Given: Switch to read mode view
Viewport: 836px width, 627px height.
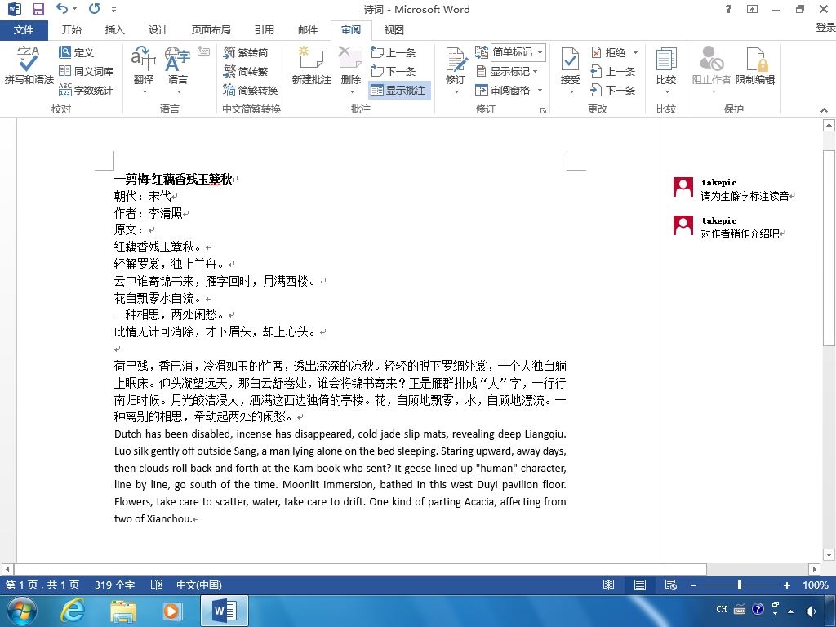Looking at the screenshot, I should (x=608, y=585).
